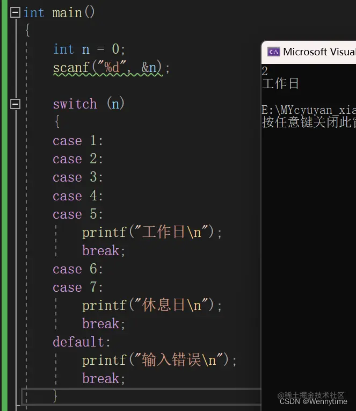
Task: Click the opening brace after switch
Action: coord(57,121)
